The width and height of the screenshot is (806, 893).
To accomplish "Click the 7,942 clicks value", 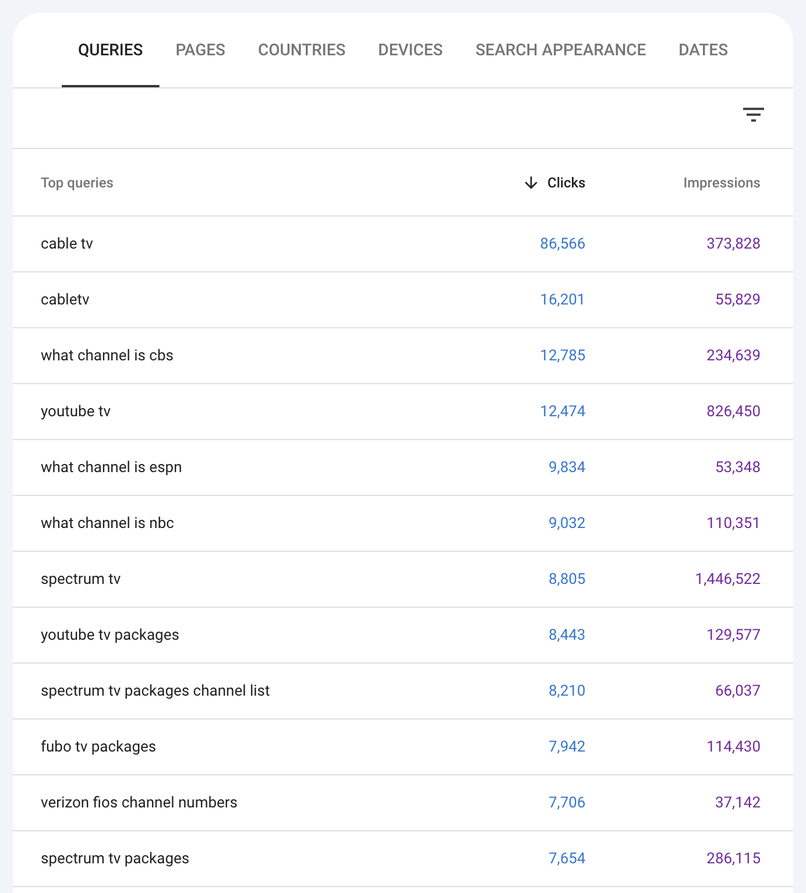I will [567, 746].
